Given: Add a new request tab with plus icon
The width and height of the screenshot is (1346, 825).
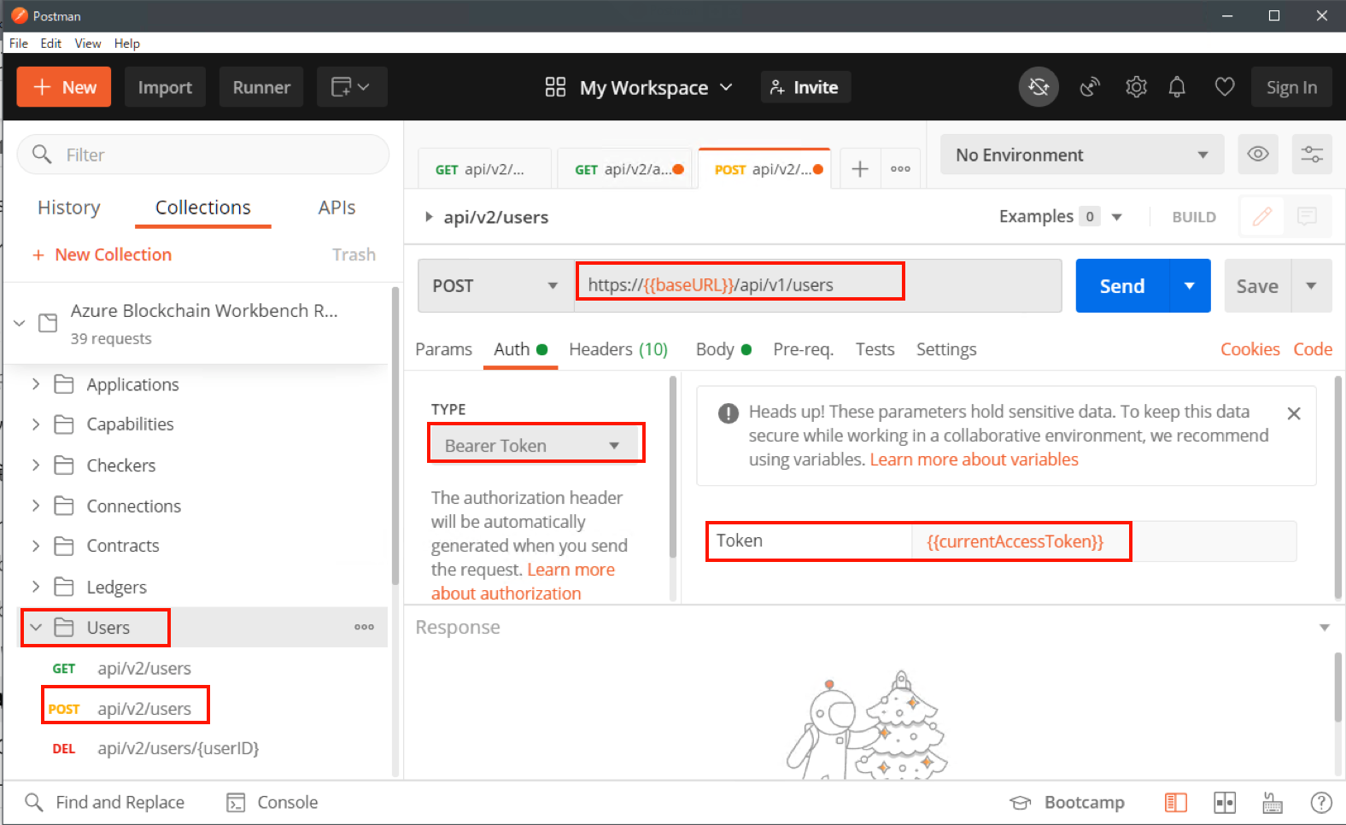Looking at the screenshot, I should (x=860, y=169).
